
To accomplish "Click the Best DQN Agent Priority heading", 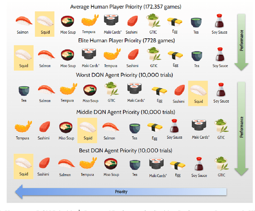I will (126, 151).
